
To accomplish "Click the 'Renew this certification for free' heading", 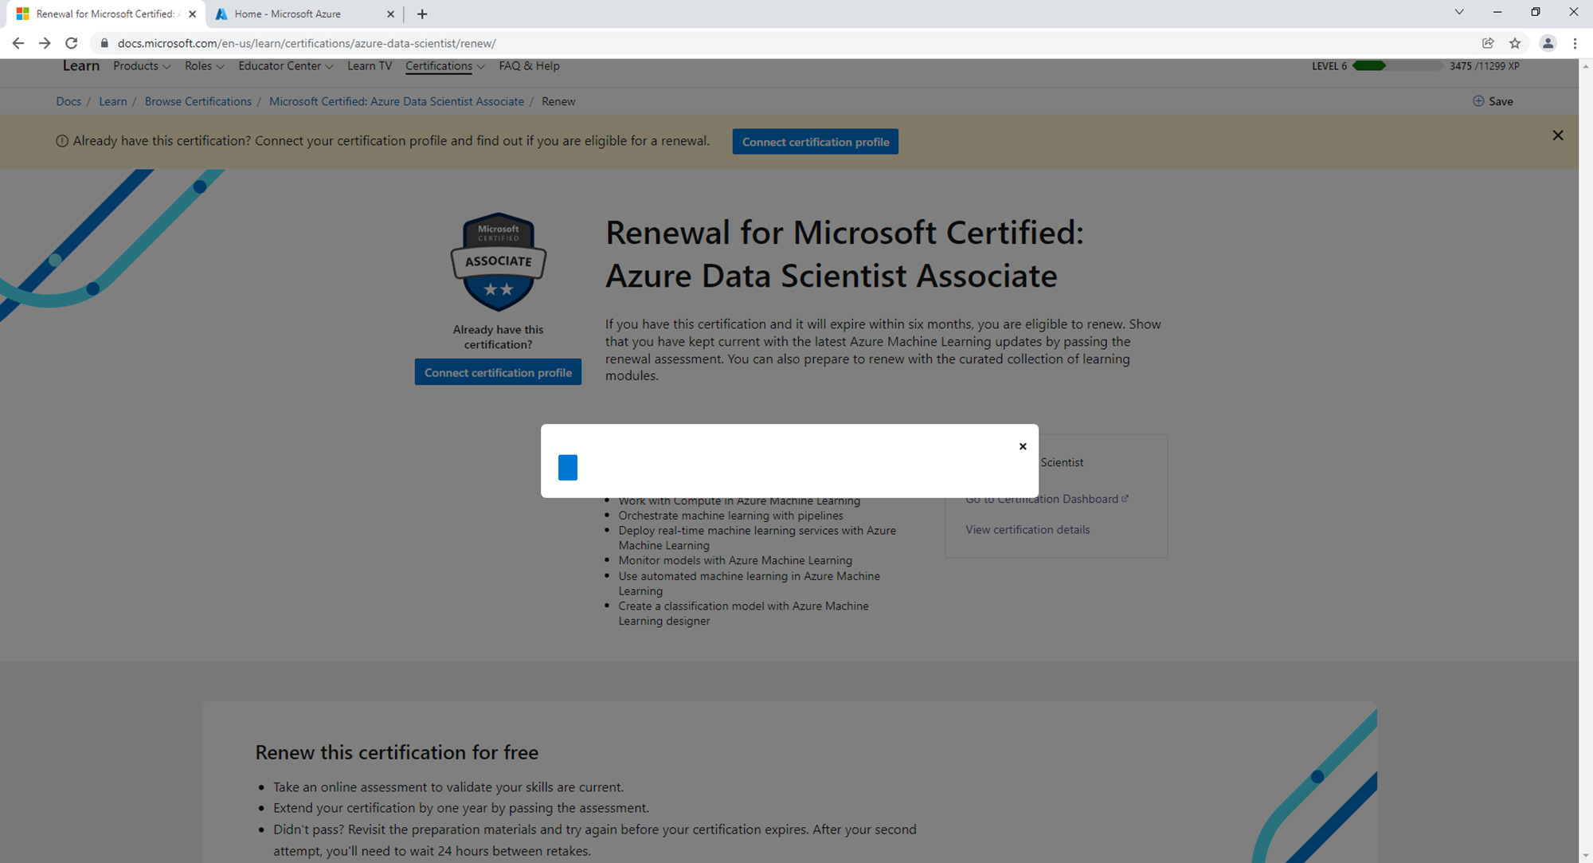I will point(397,752).
